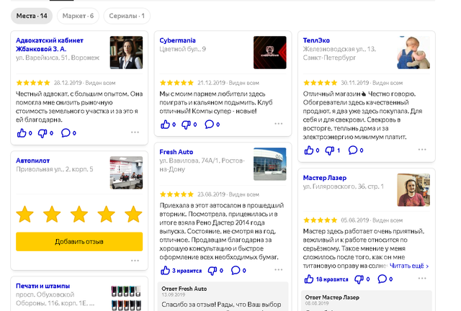The width and height of the screenshot is (461, 311).
Task: Click the Автопилот office photo thumbnail
Action: pyautogui.click(x=127, y=173)
